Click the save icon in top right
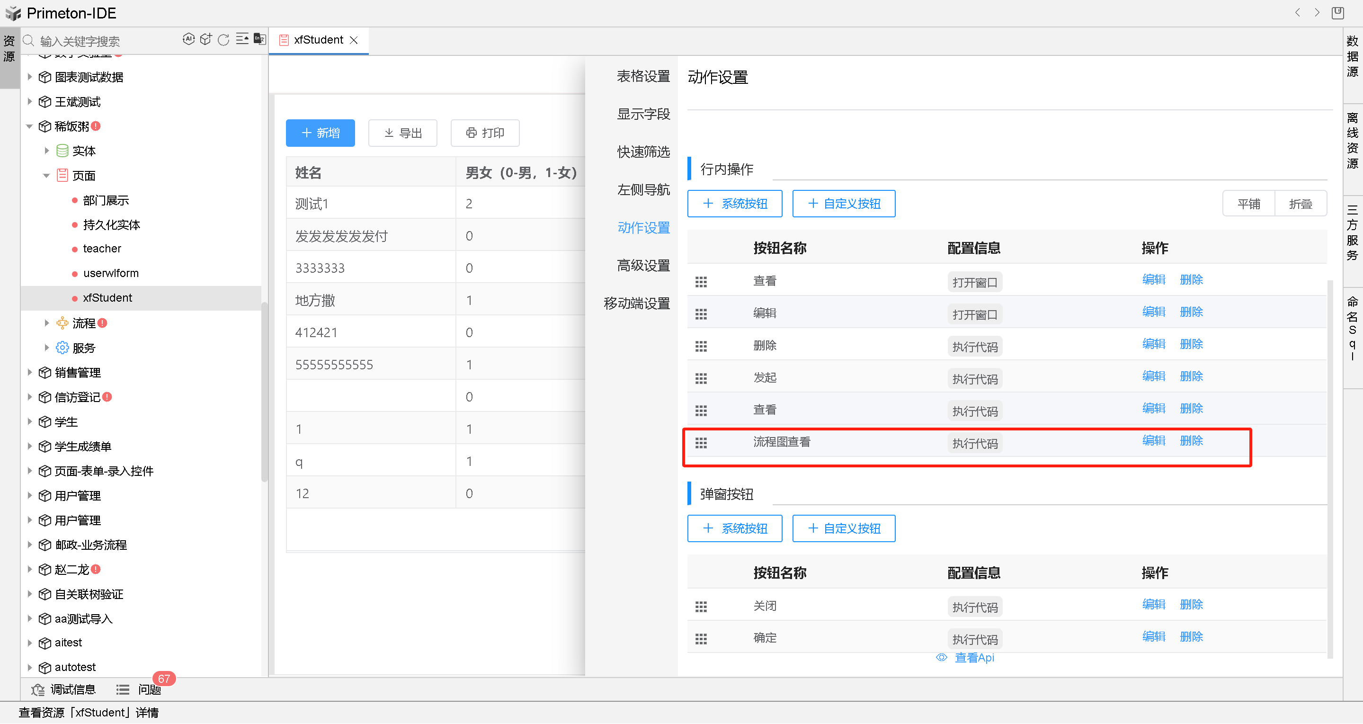 pos(1337,13)
